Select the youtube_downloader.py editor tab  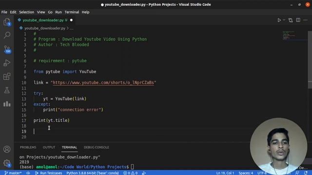[43, 20]
